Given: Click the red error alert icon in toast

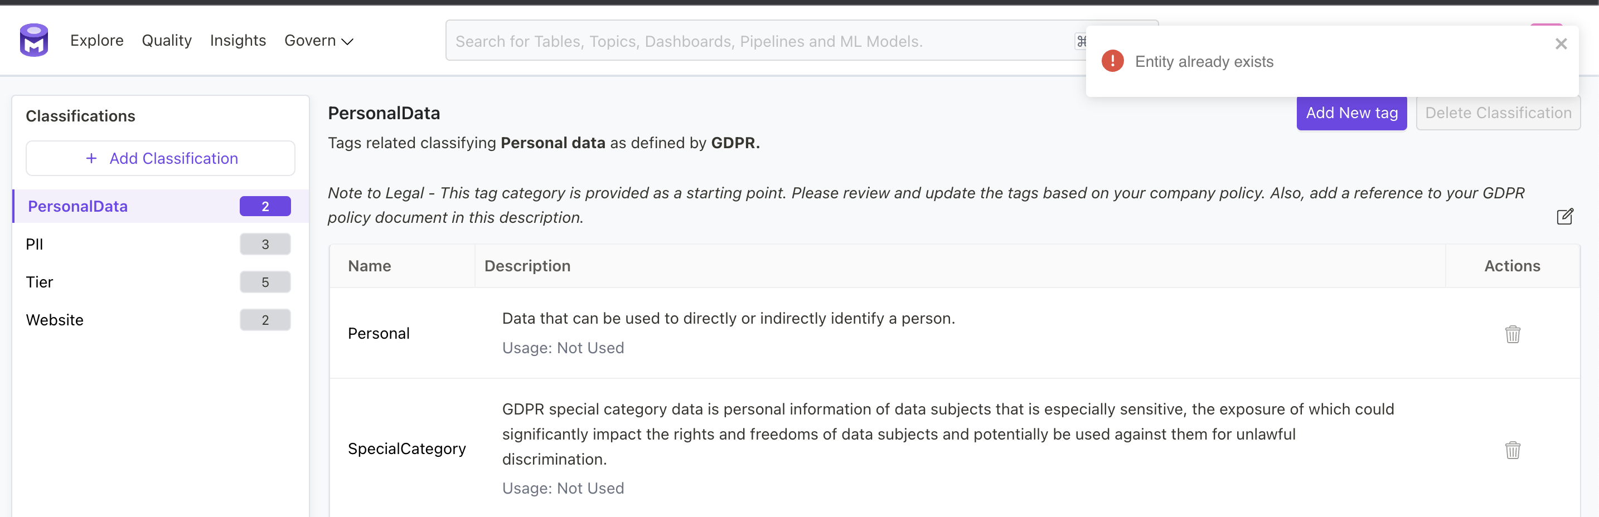Looking at the screenshot, I should tap(1112, 61).
